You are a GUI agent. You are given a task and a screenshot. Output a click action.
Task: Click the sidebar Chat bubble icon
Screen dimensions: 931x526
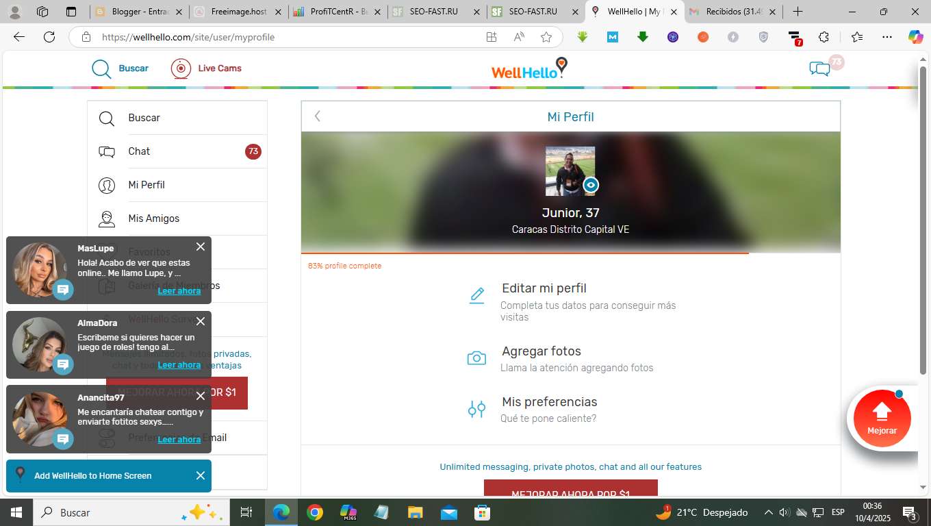[107, 152]
